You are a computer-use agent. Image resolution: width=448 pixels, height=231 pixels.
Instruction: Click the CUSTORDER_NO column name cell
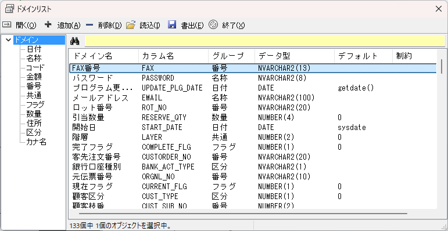coord(166,157)
